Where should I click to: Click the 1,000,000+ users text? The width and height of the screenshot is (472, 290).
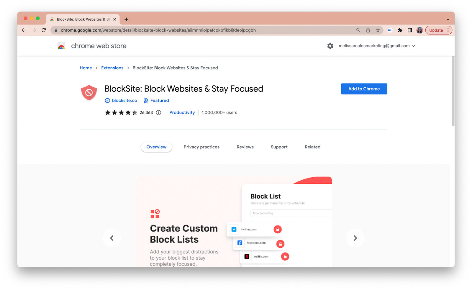tap(219, 113)
